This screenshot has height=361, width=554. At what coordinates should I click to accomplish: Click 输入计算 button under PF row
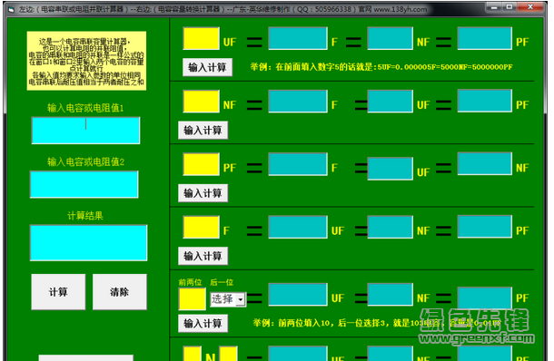coord(203,193)
